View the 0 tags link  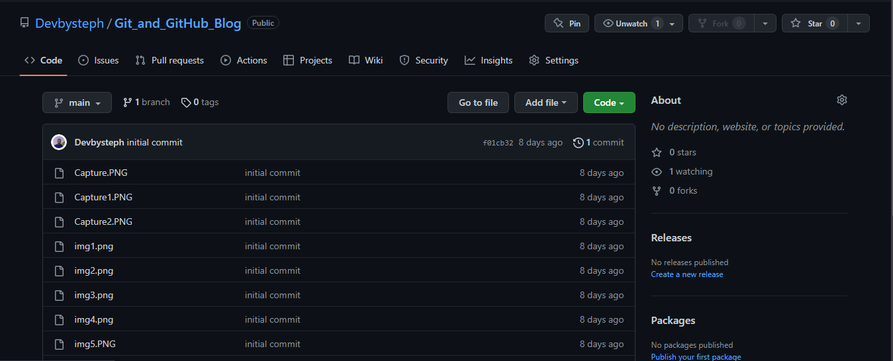pos(200,102)
